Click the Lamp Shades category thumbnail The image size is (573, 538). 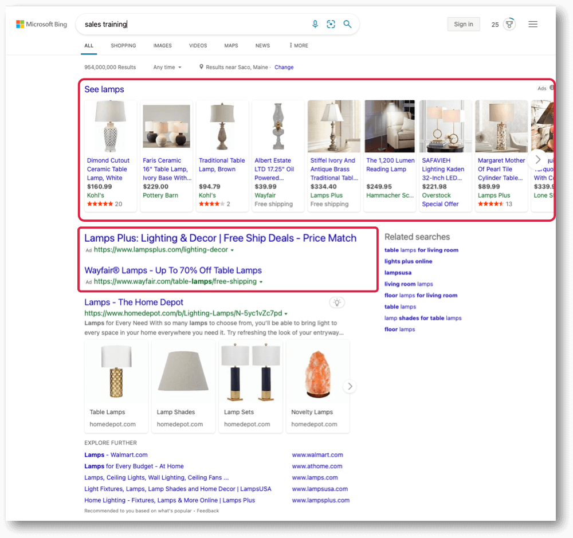tap(183, 371)
